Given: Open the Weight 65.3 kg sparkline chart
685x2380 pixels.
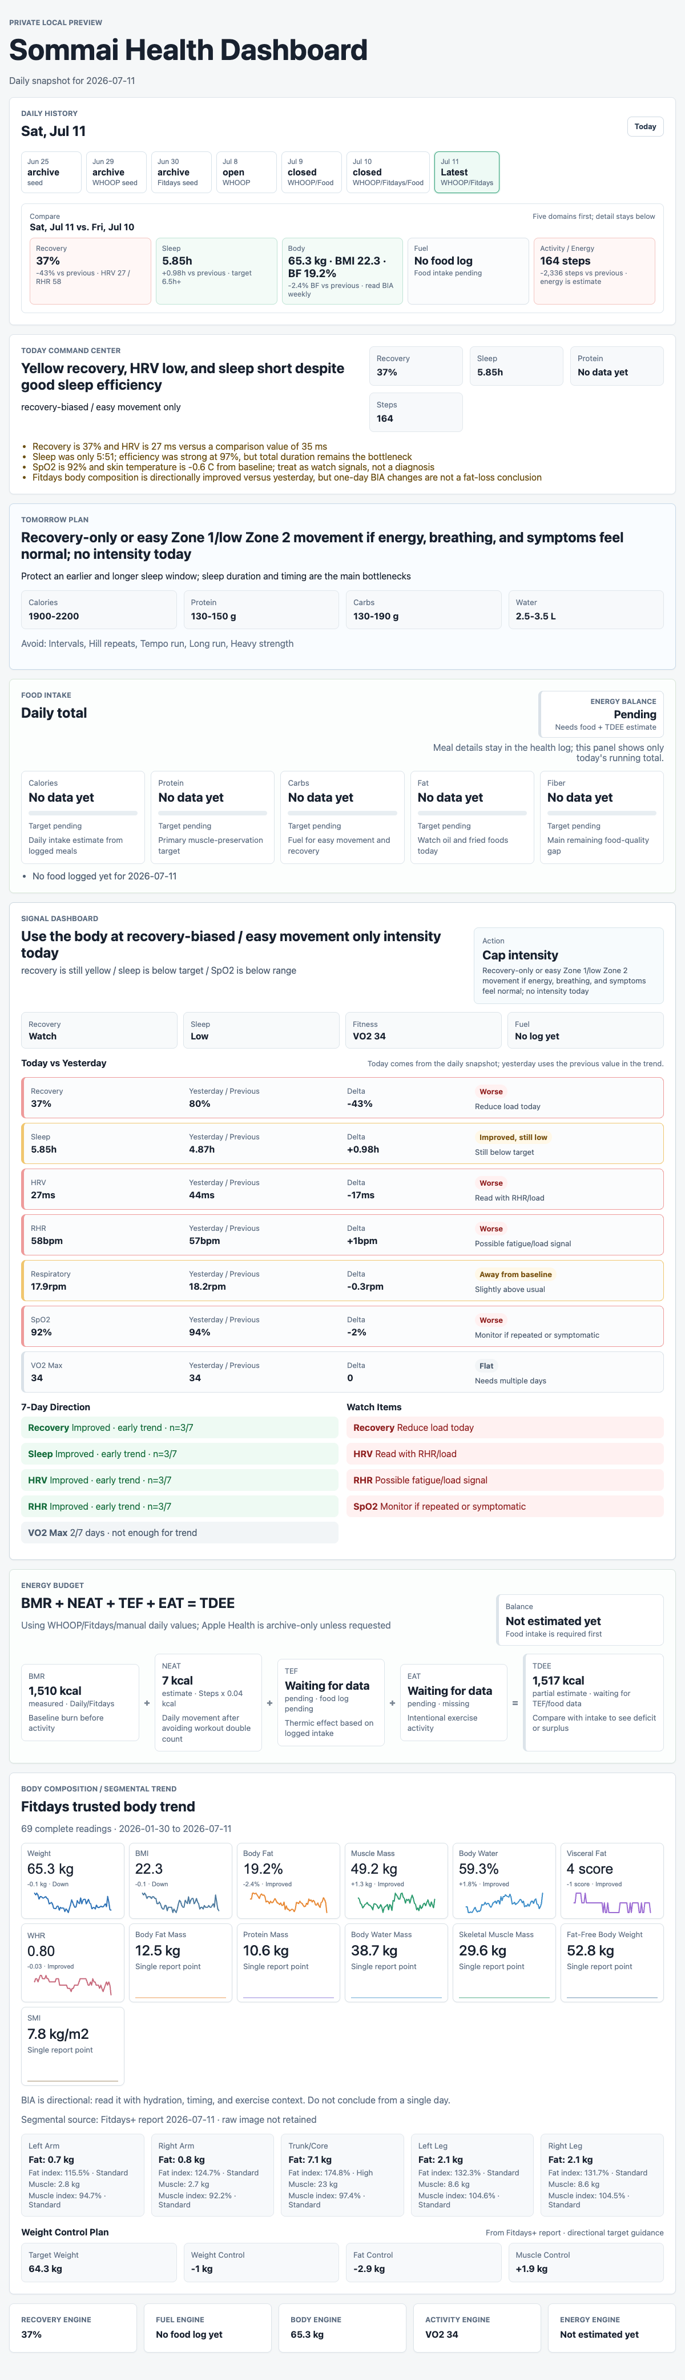Looking at the screenshot, I should [72, 1902].
